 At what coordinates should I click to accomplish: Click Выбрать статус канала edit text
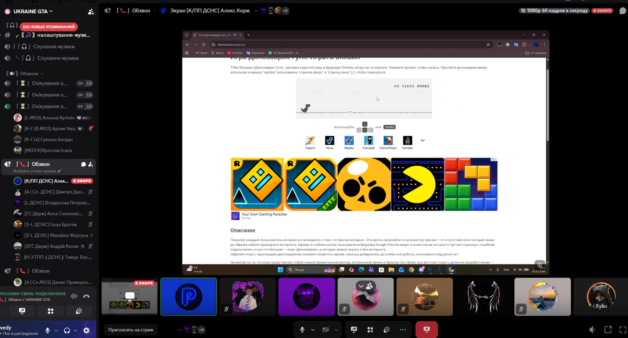pyautogui.click(x=37, y=171)
